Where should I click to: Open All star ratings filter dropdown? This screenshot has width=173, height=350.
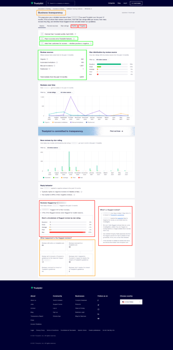52,92
